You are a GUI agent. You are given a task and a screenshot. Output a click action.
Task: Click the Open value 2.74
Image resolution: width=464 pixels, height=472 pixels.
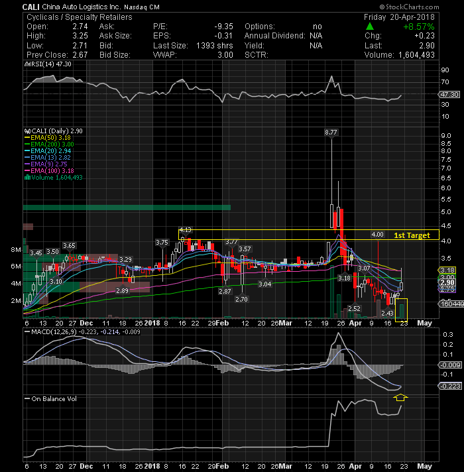coord(80,27)
